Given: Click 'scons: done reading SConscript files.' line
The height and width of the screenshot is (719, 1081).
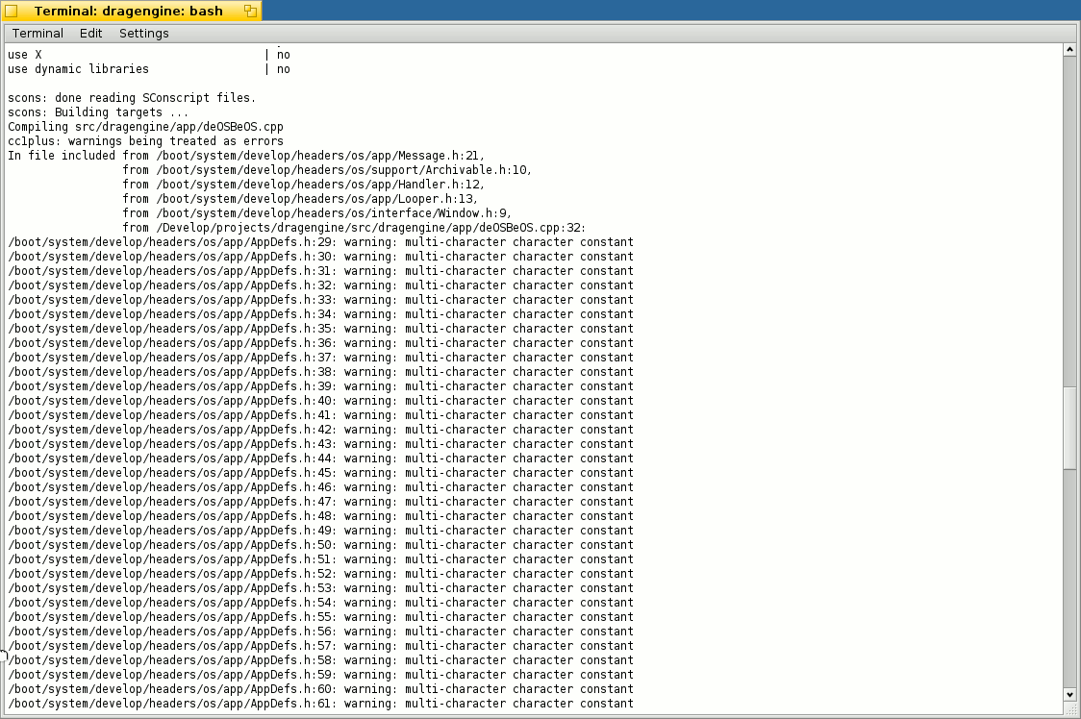Looking at the screenshot, I should pos(132,98).
